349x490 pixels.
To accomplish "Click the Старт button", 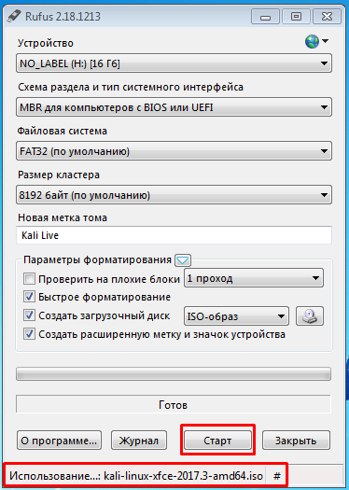I will (217, 441).
